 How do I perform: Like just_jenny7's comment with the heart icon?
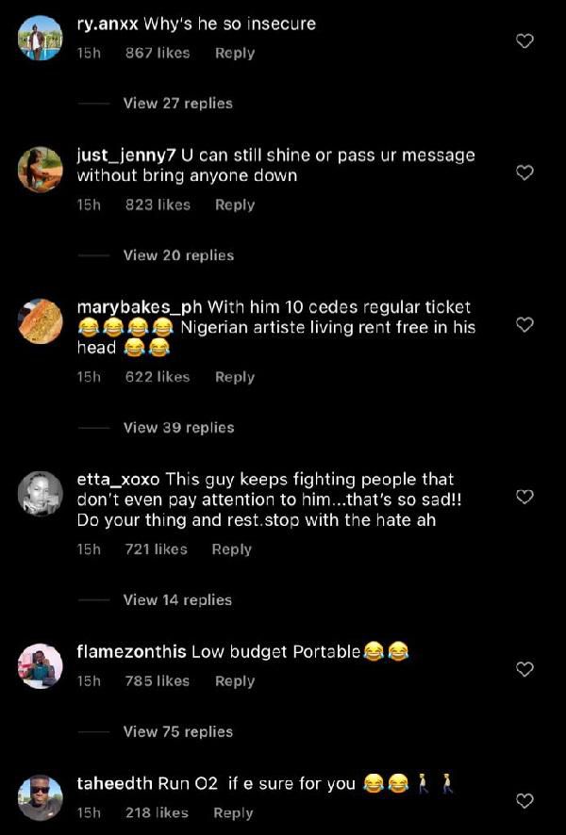(525, 172)
